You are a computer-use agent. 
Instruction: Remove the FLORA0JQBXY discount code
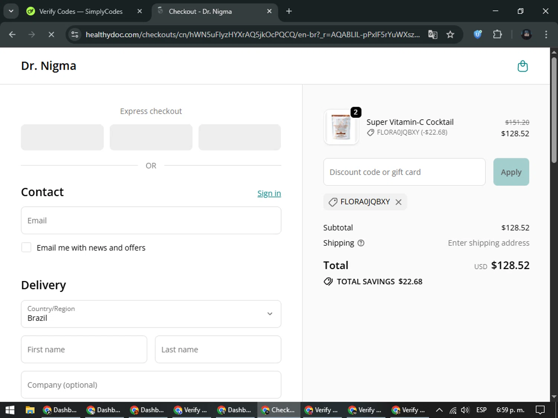398,202
